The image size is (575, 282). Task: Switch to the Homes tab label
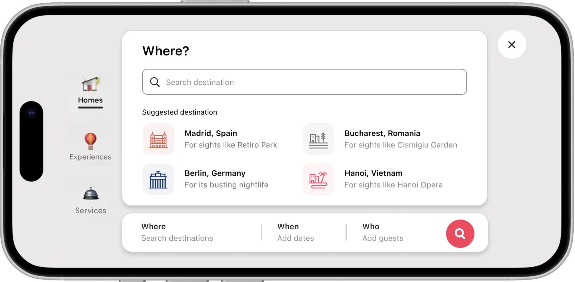coord(90,100)
